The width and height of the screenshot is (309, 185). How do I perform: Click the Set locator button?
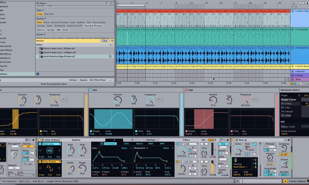pyautogui.click(x=294, y=3)
